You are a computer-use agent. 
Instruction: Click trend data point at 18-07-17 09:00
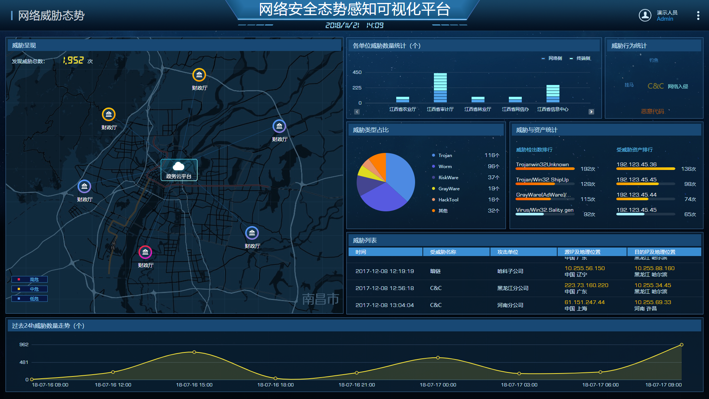682,345
